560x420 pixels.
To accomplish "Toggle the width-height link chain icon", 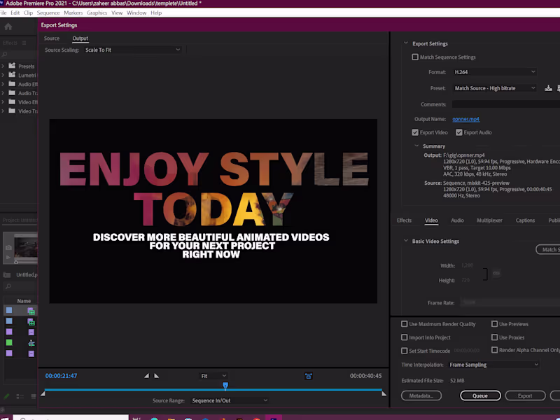I will pos(496,273).
